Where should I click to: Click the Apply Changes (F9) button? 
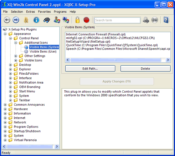(x=117, y=81)
